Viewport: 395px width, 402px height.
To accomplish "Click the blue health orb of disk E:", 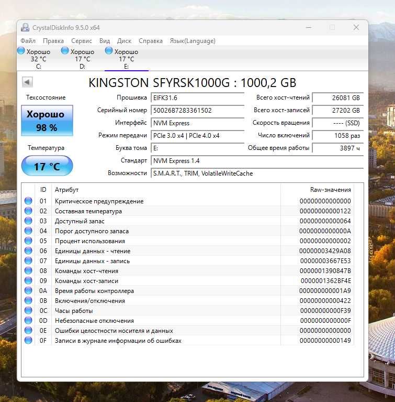I will [109, 50].
